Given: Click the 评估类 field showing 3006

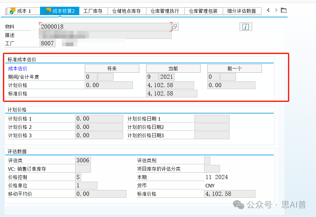Looking at the screenshot, I should pyautogui.click(x=83, y=160).
